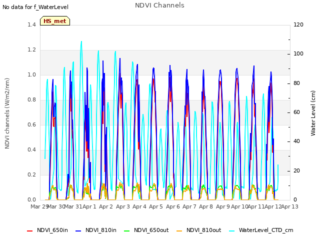The image size is (320, 240).
Task: Click the 40 right axis value
Action: [x=296, y=141]
